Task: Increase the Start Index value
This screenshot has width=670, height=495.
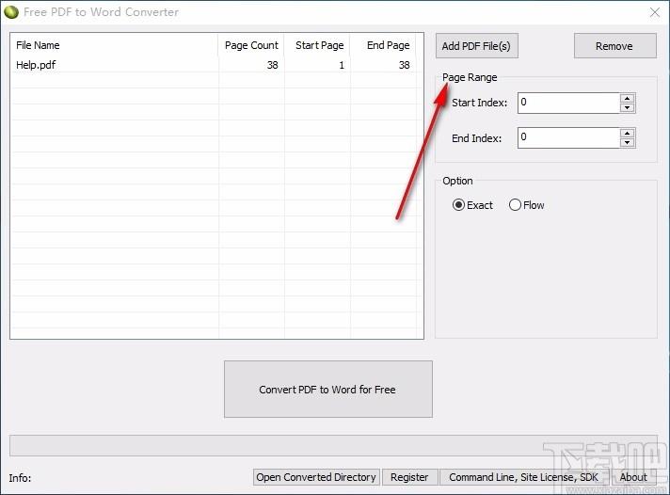Action: coord(628,98)
